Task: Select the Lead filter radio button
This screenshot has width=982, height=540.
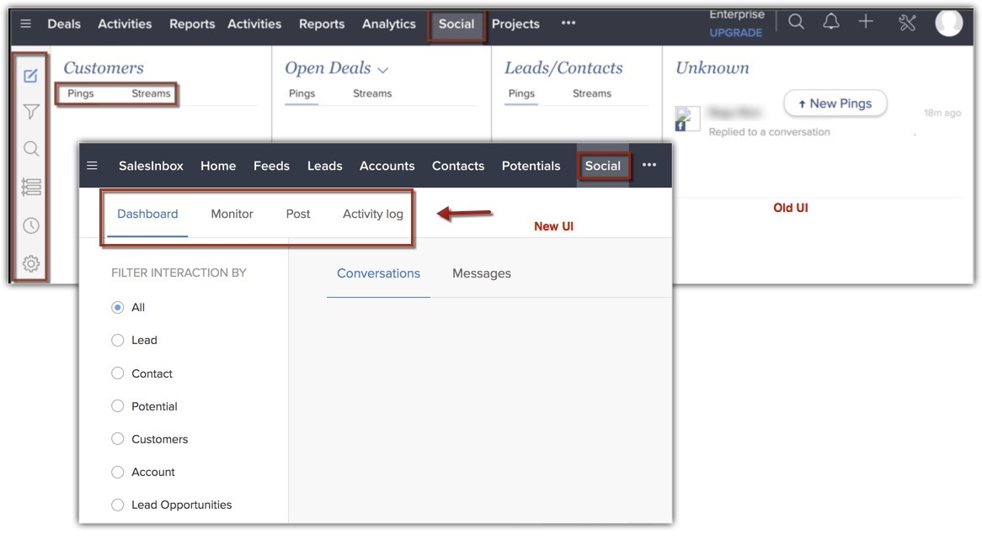Action: tap(117, 340)
